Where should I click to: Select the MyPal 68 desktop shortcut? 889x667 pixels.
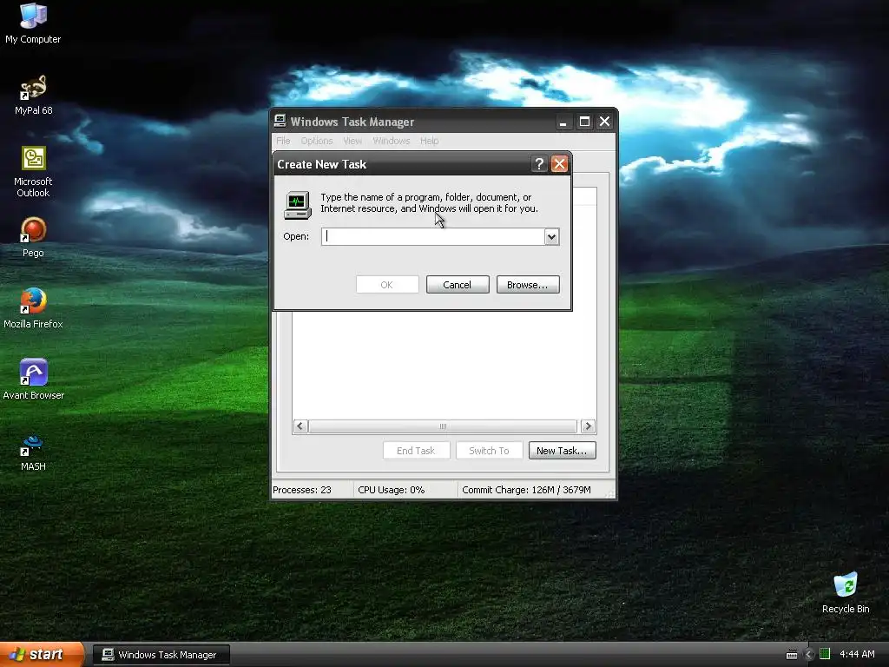coord(33,95)
